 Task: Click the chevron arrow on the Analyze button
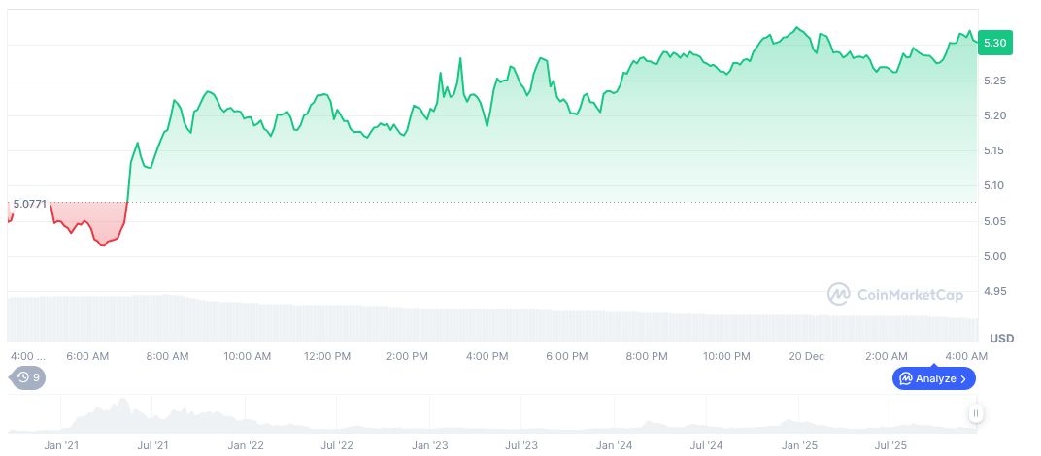tap(963, 378)
